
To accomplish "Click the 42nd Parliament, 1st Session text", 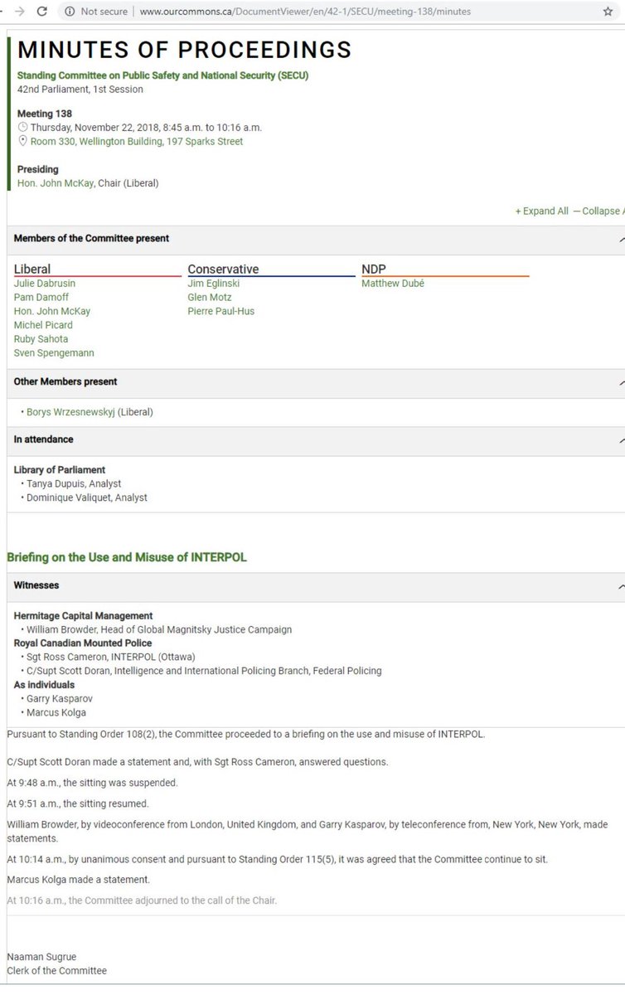I will (x=80, y=90).
